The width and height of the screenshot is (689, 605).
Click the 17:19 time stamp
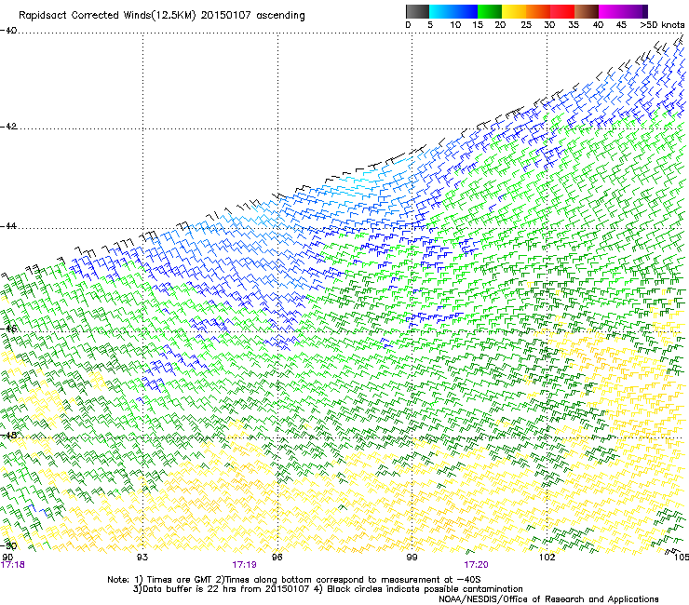click(x=244, y=565)
